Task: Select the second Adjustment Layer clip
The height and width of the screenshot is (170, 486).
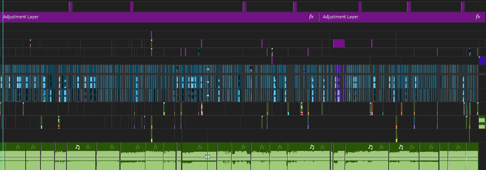Action: tap(403, 17)
